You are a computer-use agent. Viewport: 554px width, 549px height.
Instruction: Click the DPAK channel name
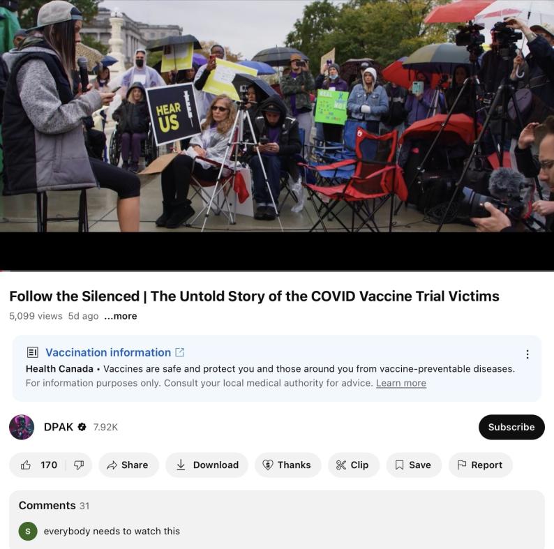pos(59,427)
